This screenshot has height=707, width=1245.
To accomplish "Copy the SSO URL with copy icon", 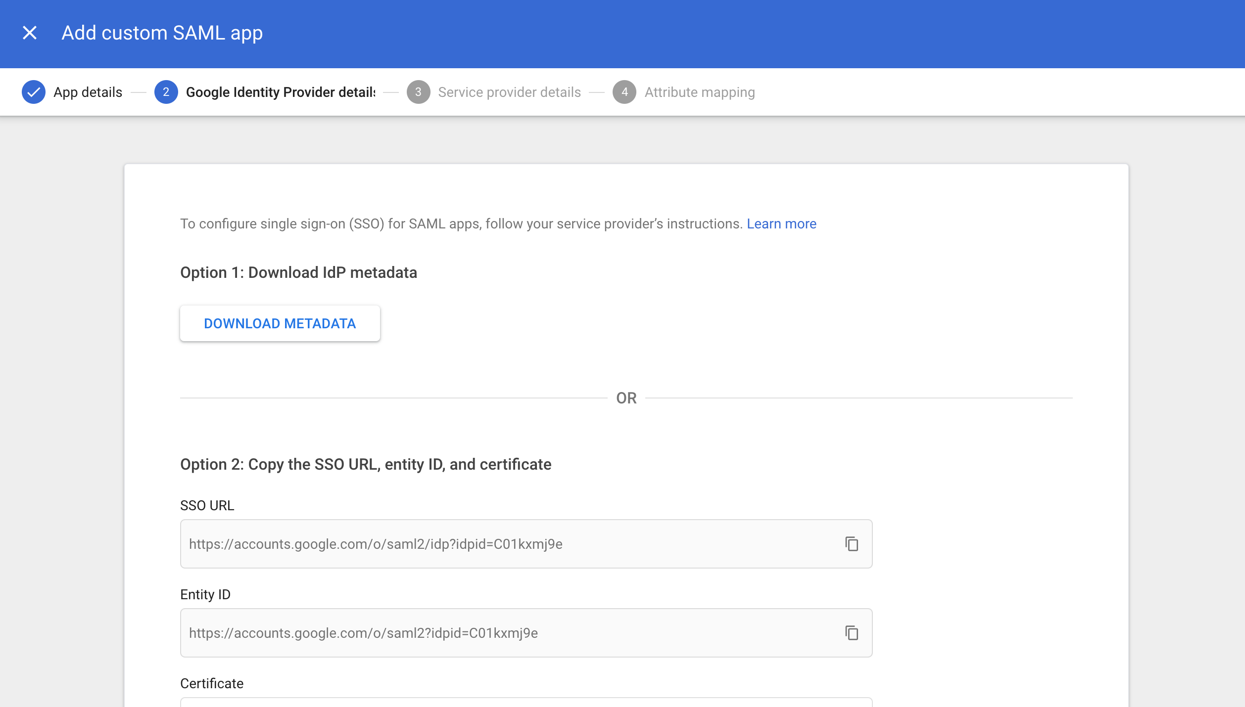I will point(851,544).
